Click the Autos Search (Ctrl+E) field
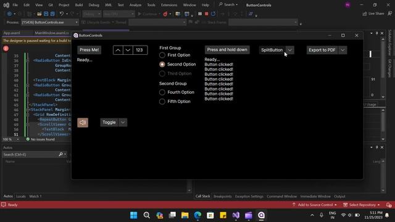 point(30,154)
